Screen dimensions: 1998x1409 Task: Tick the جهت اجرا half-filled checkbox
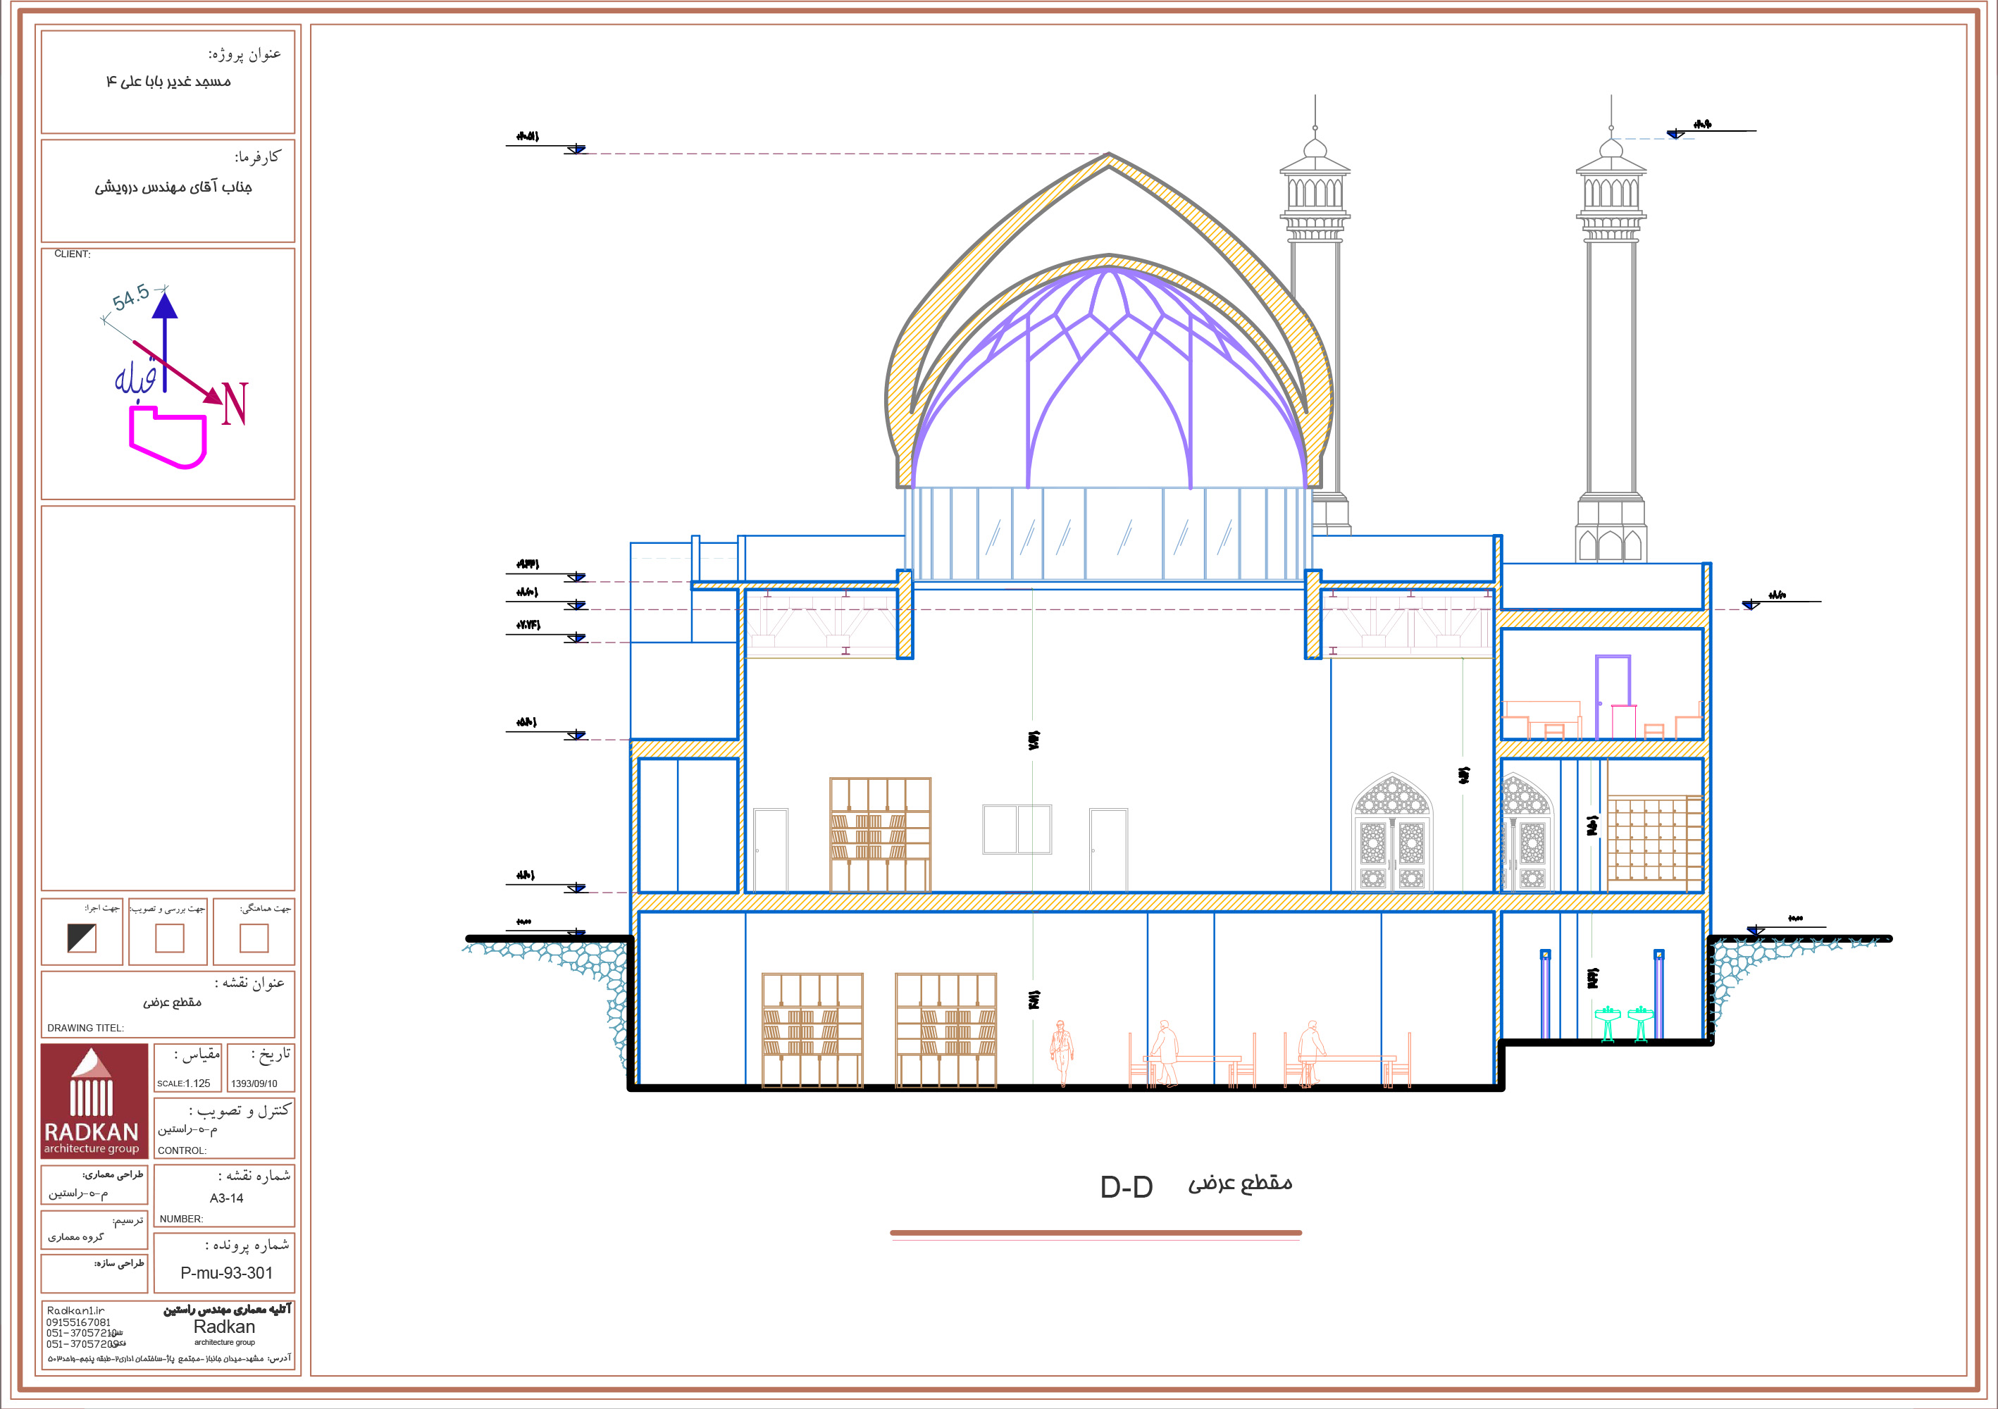tap(82, 937)
